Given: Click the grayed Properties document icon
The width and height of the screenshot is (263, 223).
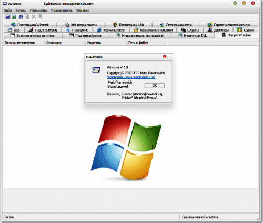Looking at the screenshot, I should (27, 17).
